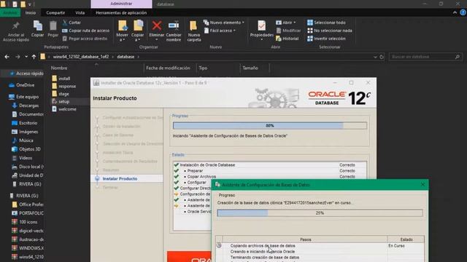Expand the Abrir dropdown
Viewport: 467px width, 262px height.
tap(286, 23)
